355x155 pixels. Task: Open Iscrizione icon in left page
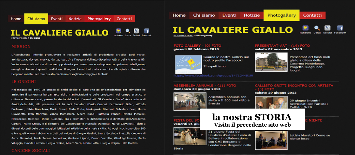point(118,31)
